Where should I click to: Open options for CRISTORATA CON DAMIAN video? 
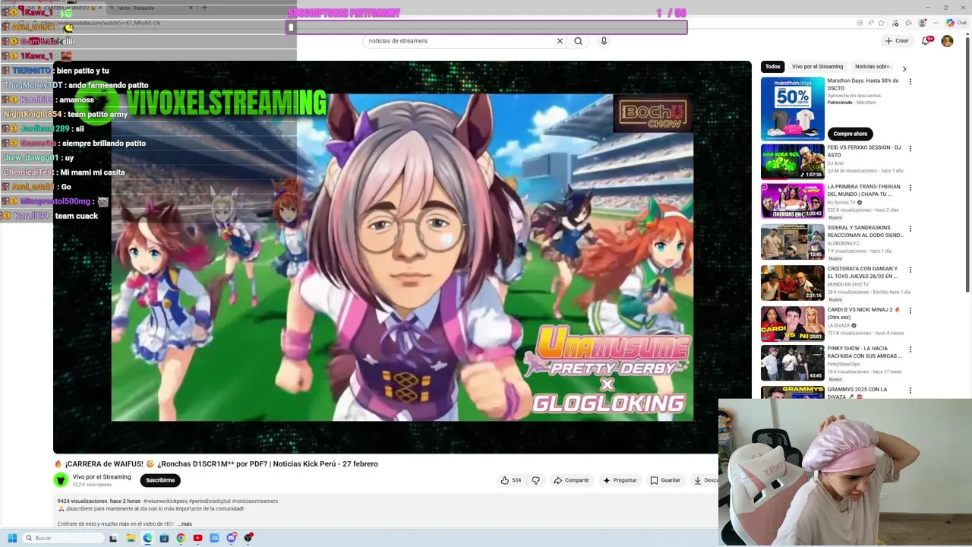tap(910, 270)
